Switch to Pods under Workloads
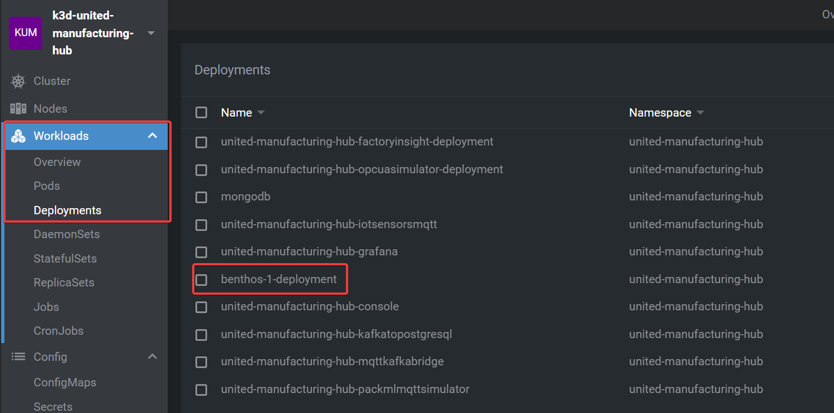This screenshot has height=413, width=834. click(47, 186)
